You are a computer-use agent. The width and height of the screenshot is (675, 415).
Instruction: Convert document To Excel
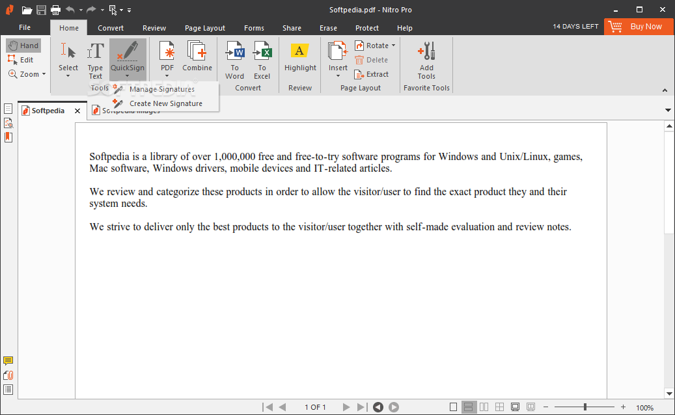pos(262,60)
